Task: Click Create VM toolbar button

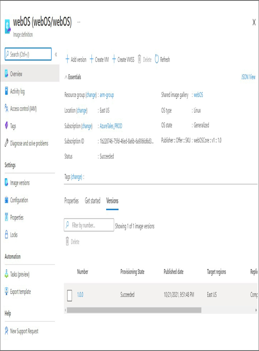Action: pyautogui.click(x=99, y=59)
